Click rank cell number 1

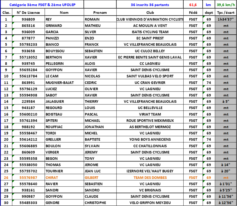[x=6, y=19]
